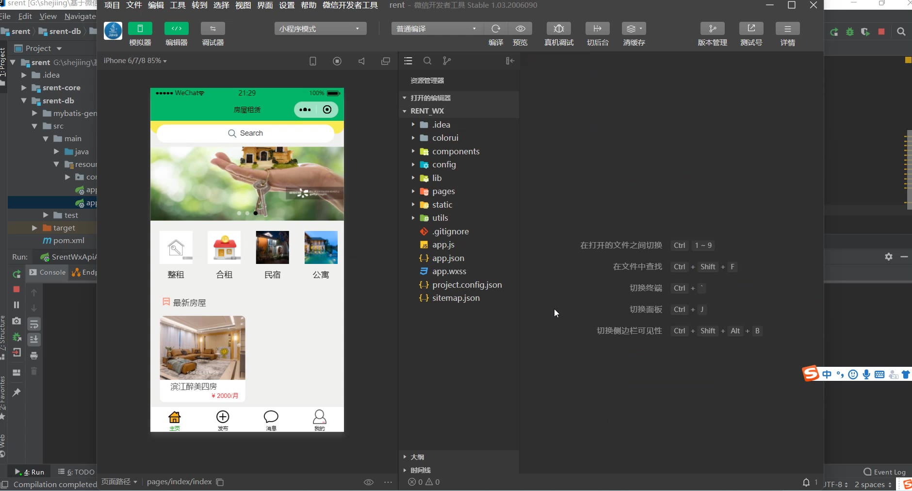This screenshot has width=912, height=491.
Task: Click the Search field in the simulator
Action: (x=245, y=133)
